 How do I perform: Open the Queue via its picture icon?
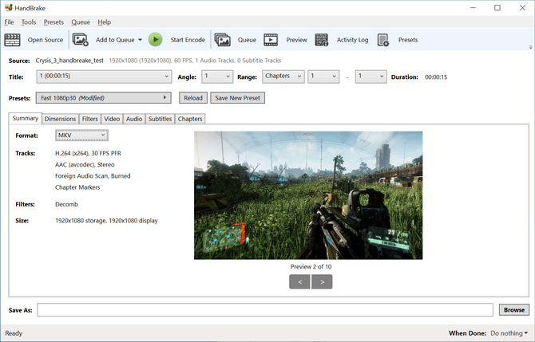coord(222,40)
